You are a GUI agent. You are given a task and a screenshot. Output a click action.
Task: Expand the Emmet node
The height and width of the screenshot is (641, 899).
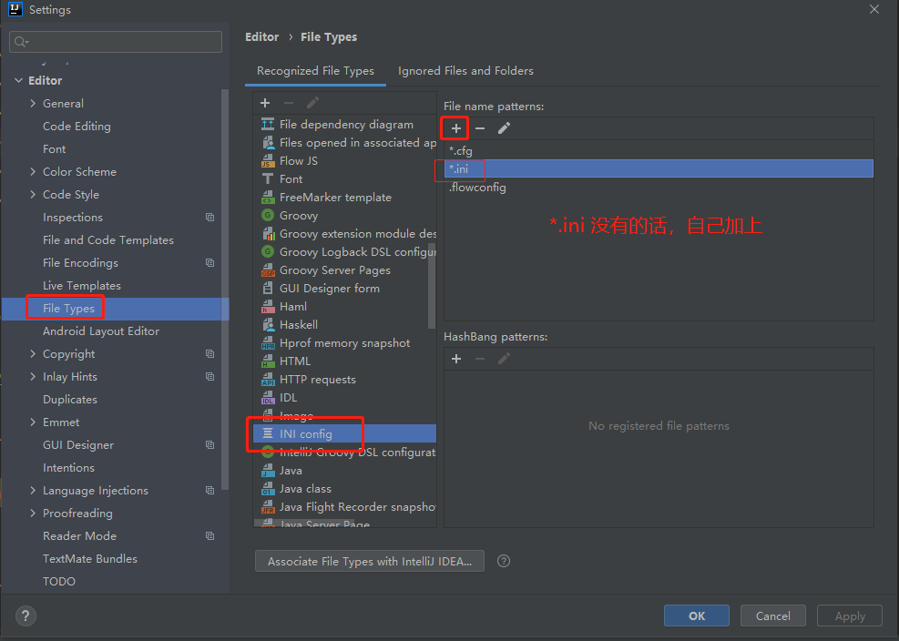[x=33, y=422]
